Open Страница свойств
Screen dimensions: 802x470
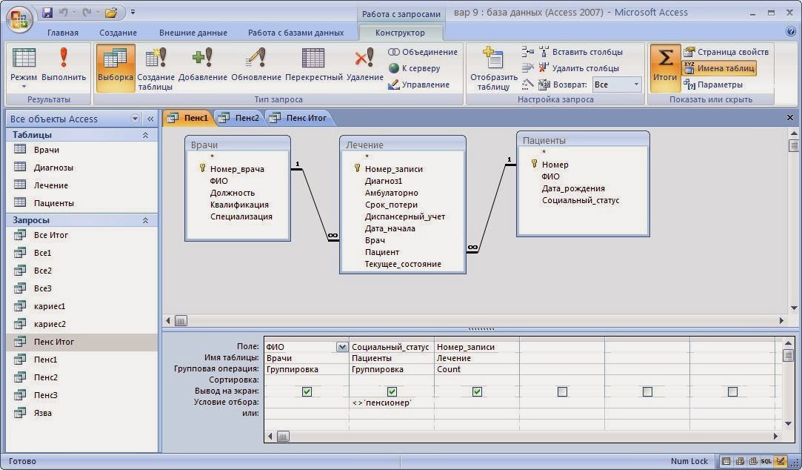726,52
